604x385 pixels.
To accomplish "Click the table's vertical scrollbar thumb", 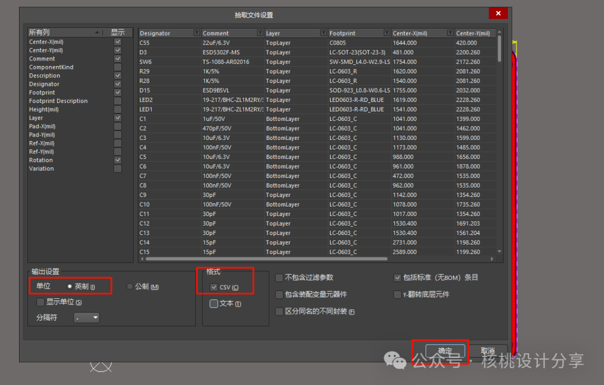I will (x=499, y=49).
